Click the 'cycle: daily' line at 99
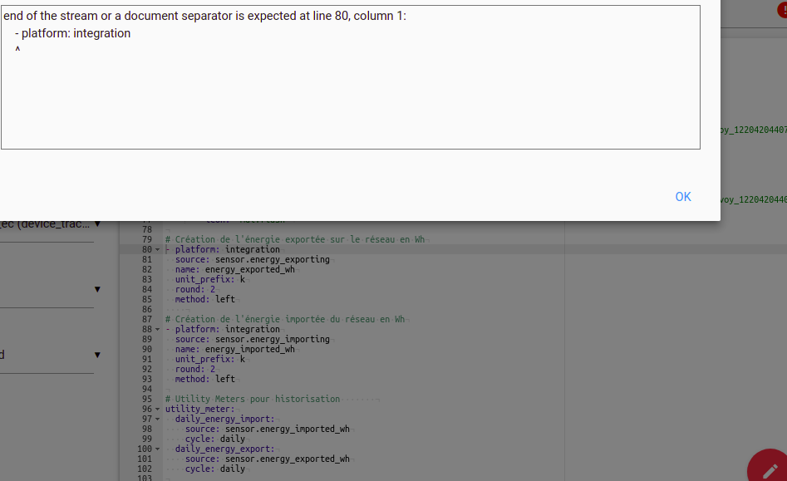The width and height of the screenshot is (787, 481). click(215, 439)
